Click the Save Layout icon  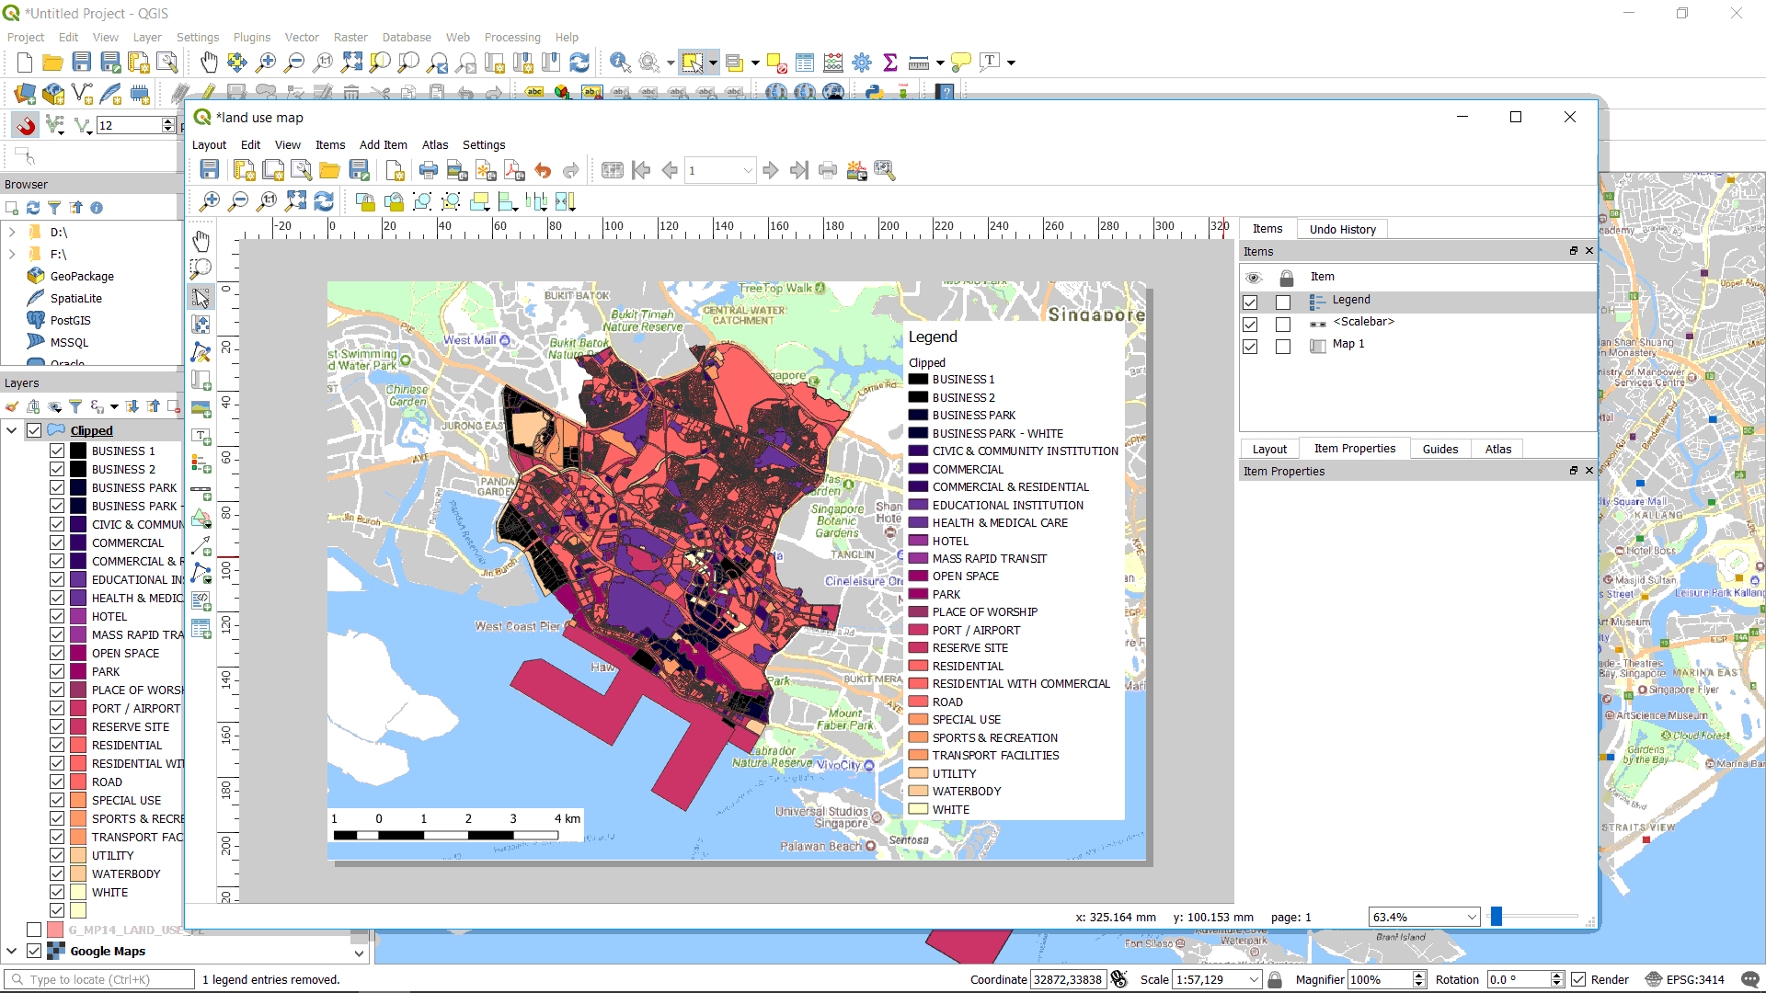tap(210, 170)
